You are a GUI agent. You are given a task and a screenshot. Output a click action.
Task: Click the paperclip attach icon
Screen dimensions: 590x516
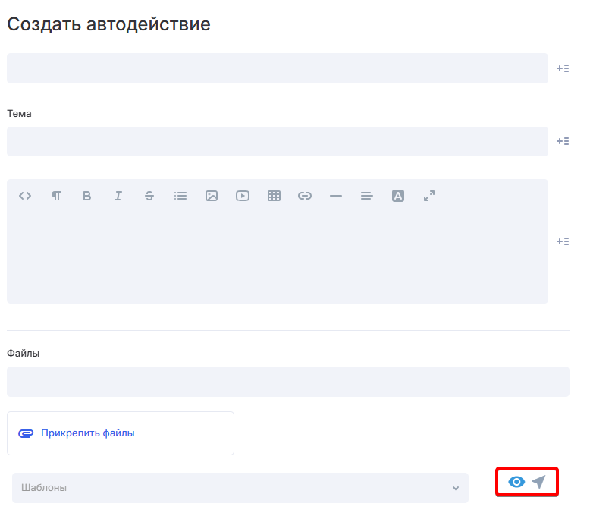point(26,433)
